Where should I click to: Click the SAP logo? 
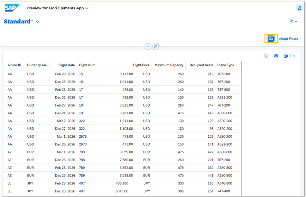(x=12, y=8)
